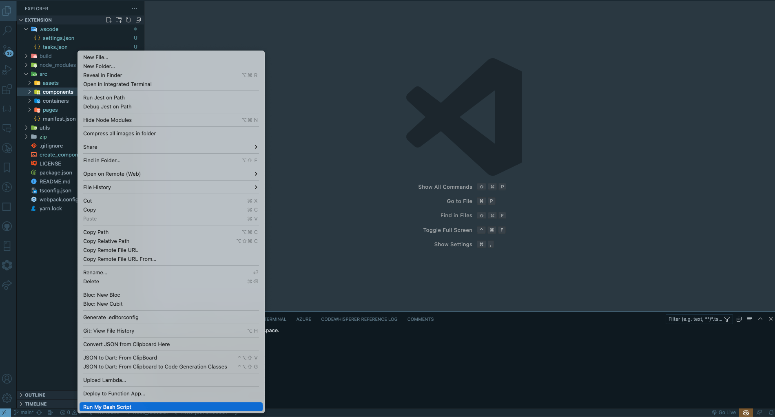Open Explorer views and more actions menu
Image resolution: width=775 pixels, height=417 pixels.
[135, 9]
